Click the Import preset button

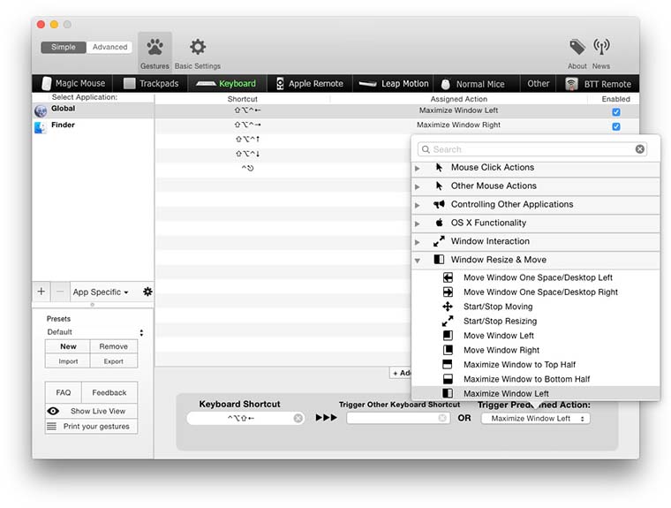(x=68, y=361)
